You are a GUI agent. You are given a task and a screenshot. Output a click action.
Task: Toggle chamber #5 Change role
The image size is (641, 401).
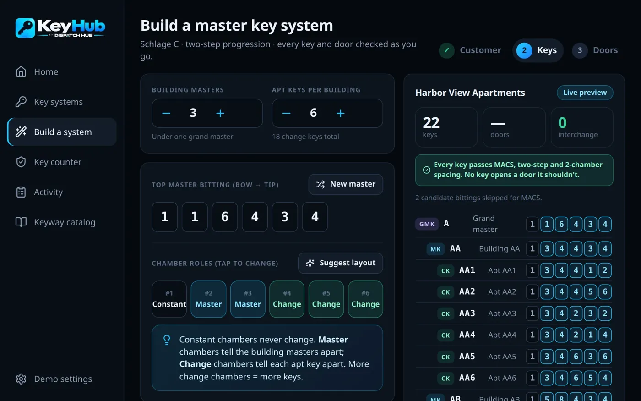[326, 299]
